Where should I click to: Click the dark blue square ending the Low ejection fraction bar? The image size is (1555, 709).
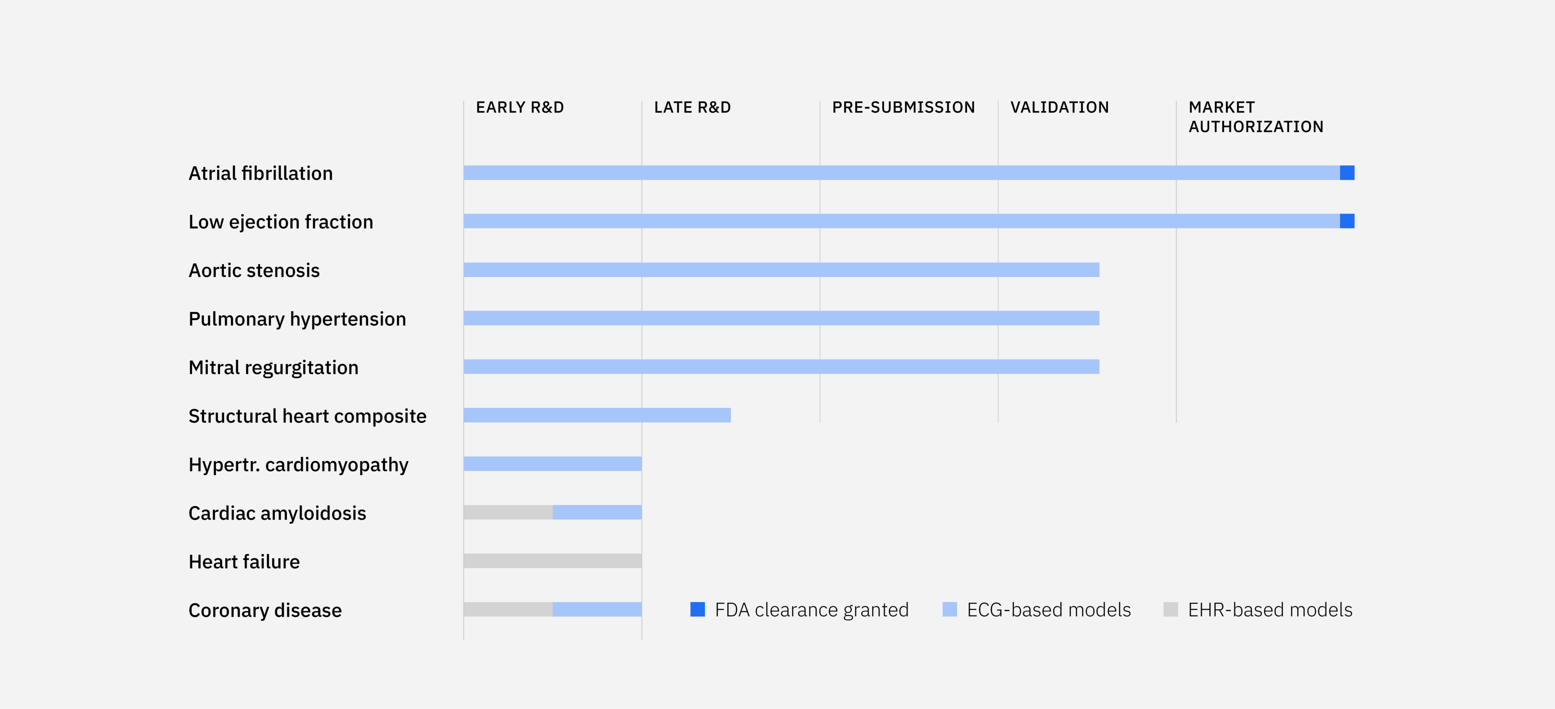(1347, 221)
